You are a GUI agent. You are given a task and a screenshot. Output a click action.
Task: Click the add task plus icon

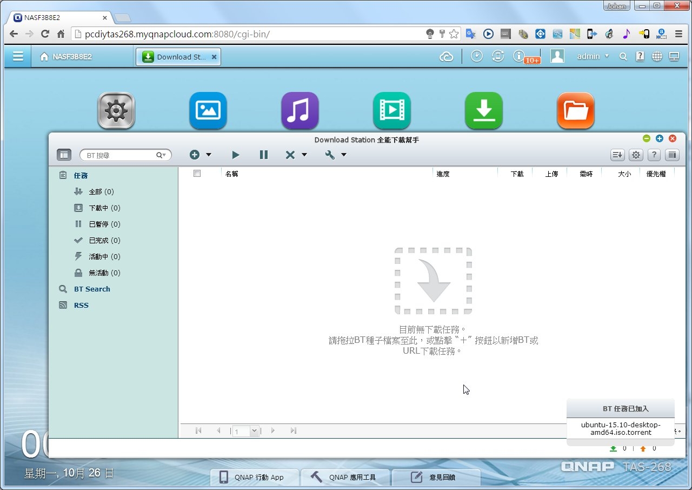pyautogui.click(x=195, y=155)
